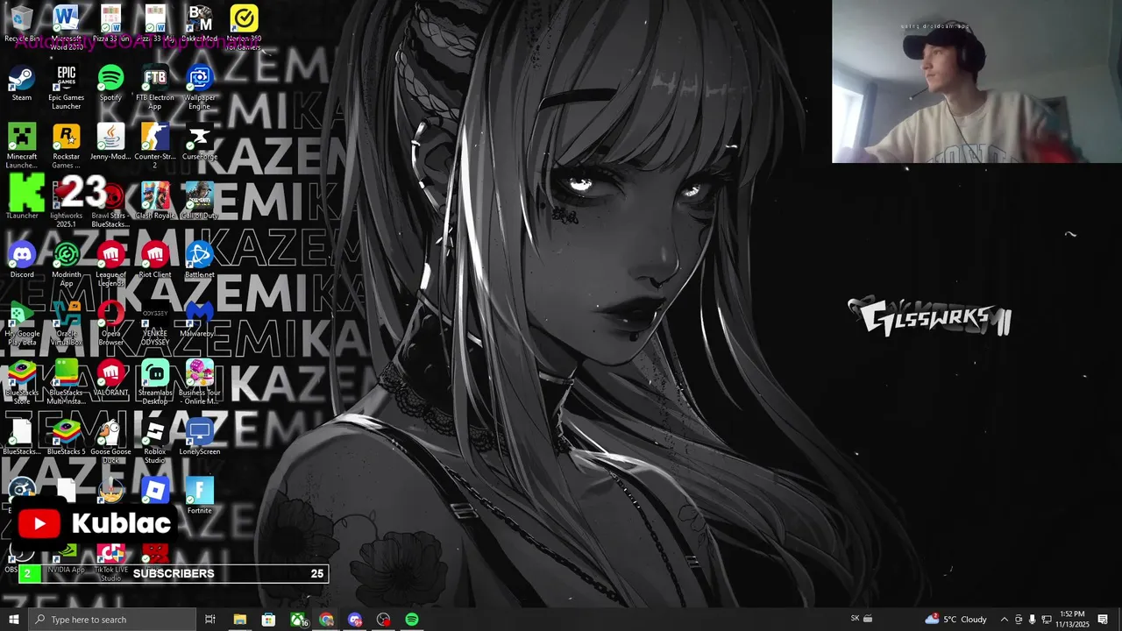Open Streamlabs Desktop shortcut
The width and height of the screenshot is (1122, 631).
tap(155, 382)
